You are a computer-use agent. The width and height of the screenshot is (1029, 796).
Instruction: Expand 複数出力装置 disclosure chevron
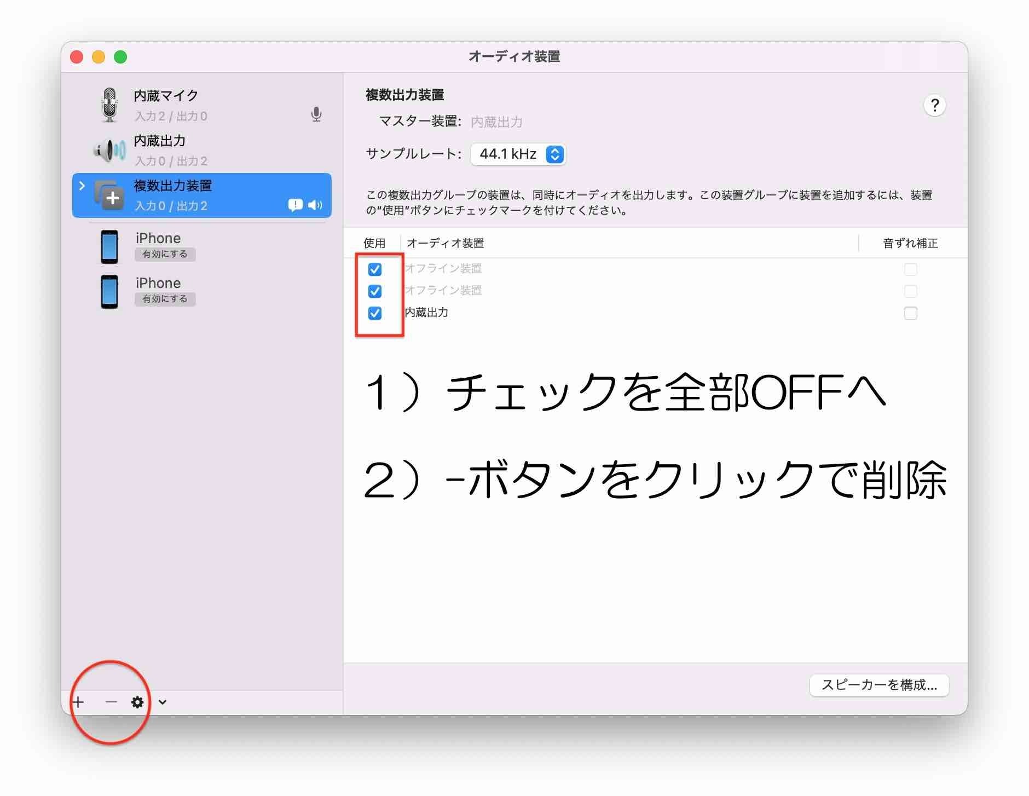tap(82, 186)
